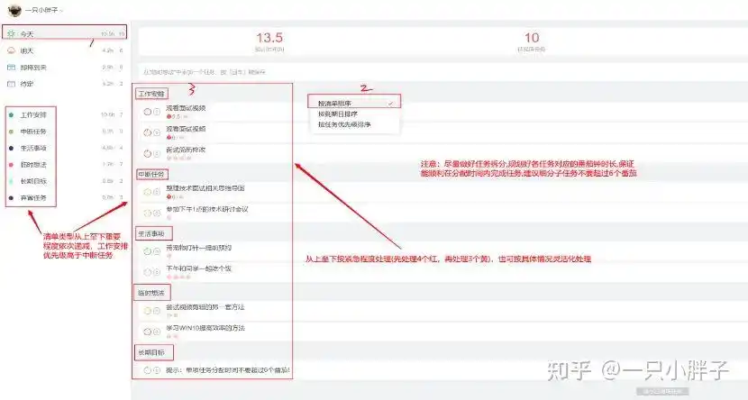Mark 尝试视频剪辑的另一套方法 as complete
The height and width of the screenshot is (400, 748).
[148, 311]
